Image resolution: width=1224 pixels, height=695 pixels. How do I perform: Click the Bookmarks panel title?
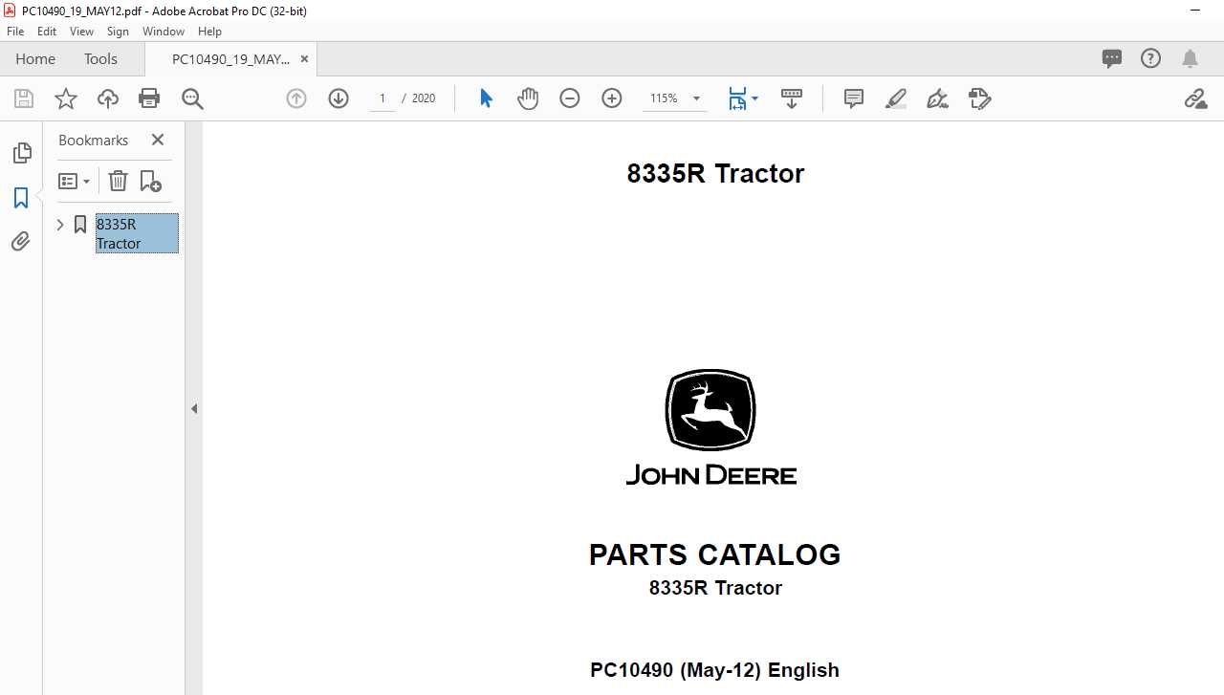(x=93, y=140)
